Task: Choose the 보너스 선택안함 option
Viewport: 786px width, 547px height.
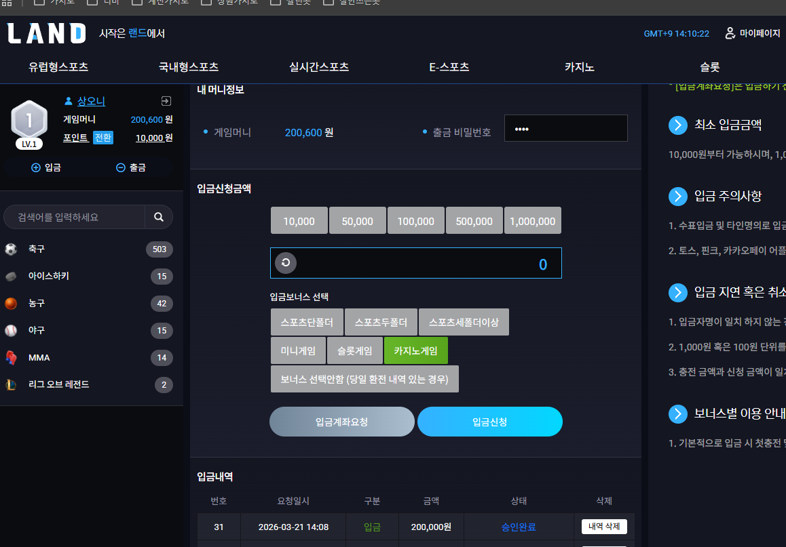Action: point(364,379)
